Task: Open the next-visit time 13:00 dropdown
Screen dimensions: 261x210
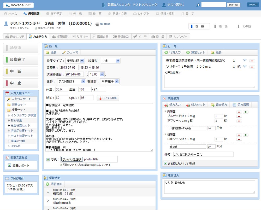Action: [97, 74]
